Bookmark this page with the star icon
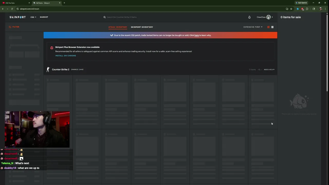 [291, 9]
